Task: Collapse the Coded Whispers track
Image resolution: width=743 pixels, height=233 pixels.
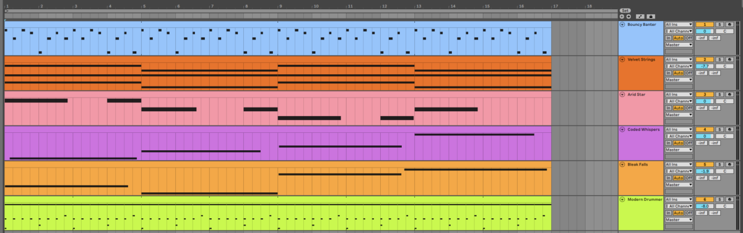Action: click(622, 129)
